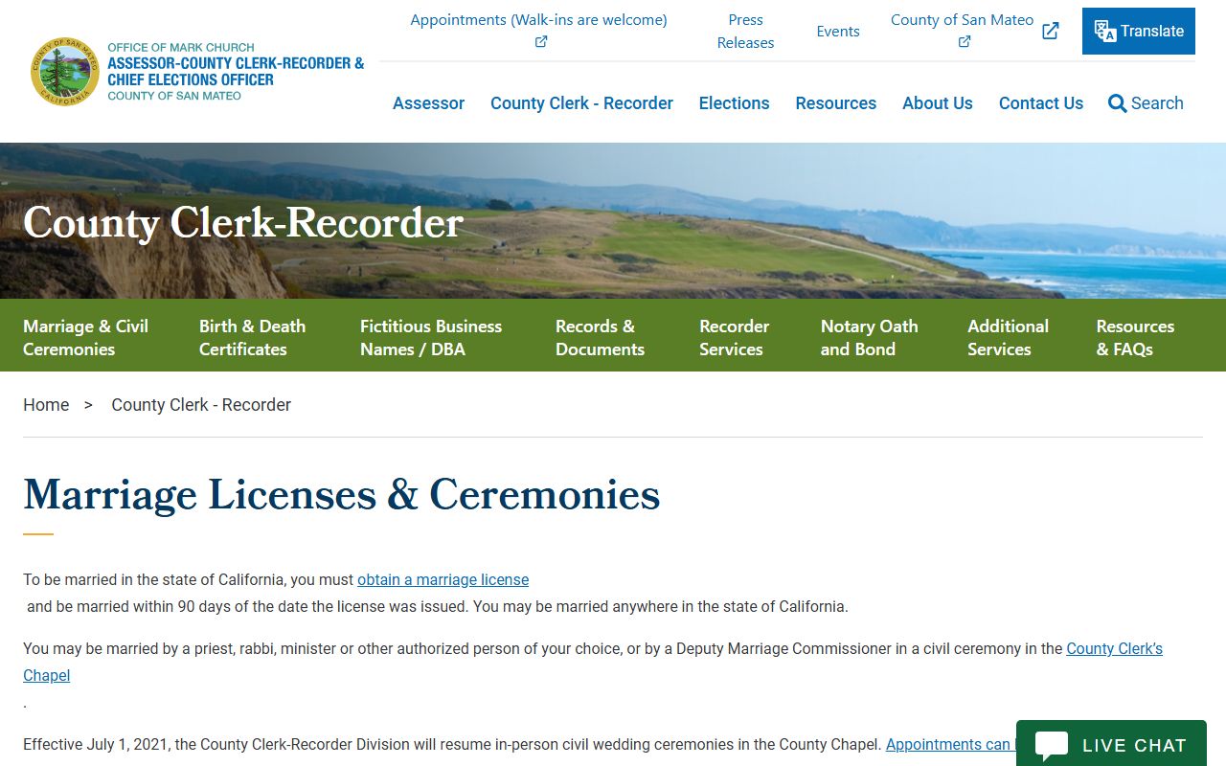Select the Elections menu item
This screenshot has width=1226, height=766.
tap(734, 103)
